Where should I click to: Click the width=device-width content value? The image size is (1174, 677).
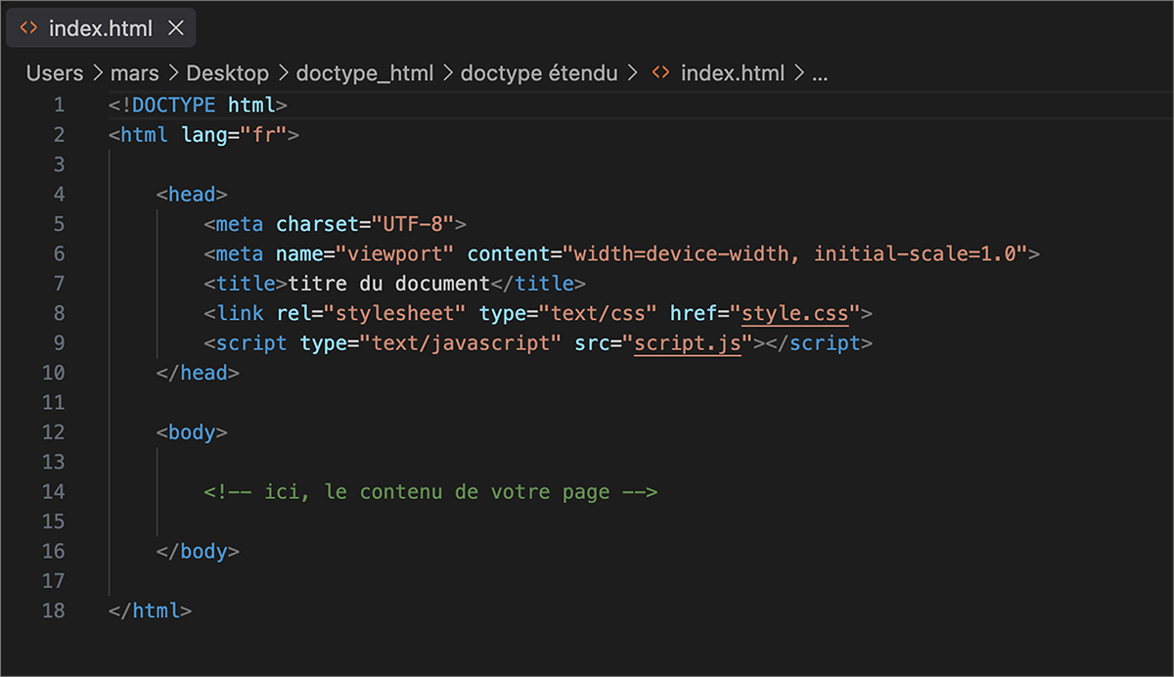tap(682, 254)
